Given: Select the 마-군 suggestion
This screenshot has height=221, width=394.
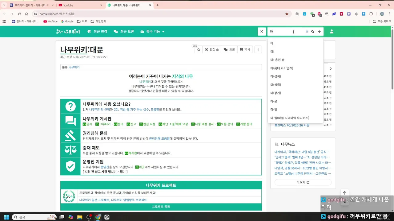Looking at the screenshot, I should pos(295,101).
